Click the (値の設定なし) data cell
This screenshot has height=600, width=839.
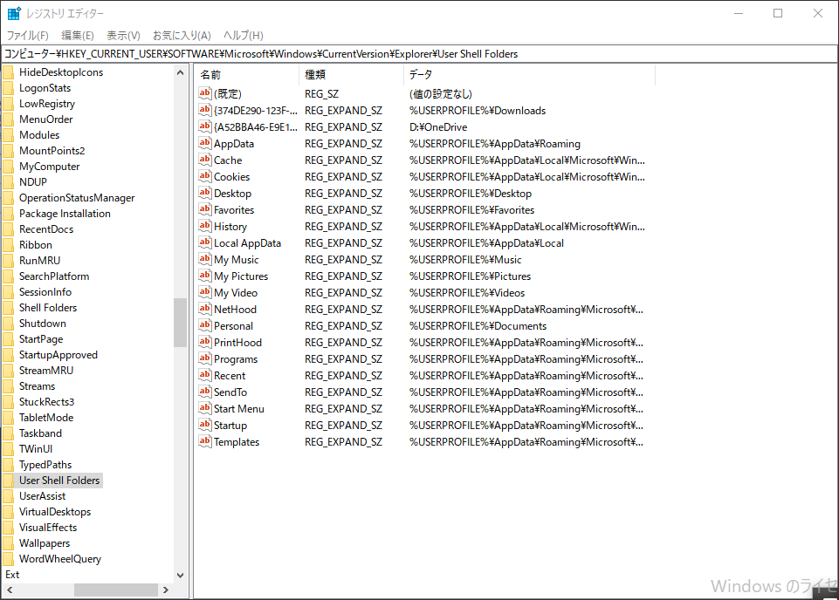441,94
